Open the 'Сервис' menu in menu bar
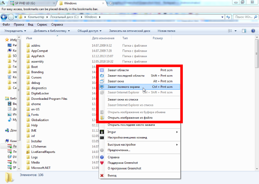Viewport: 259px width, 184px height. point(42,25)
